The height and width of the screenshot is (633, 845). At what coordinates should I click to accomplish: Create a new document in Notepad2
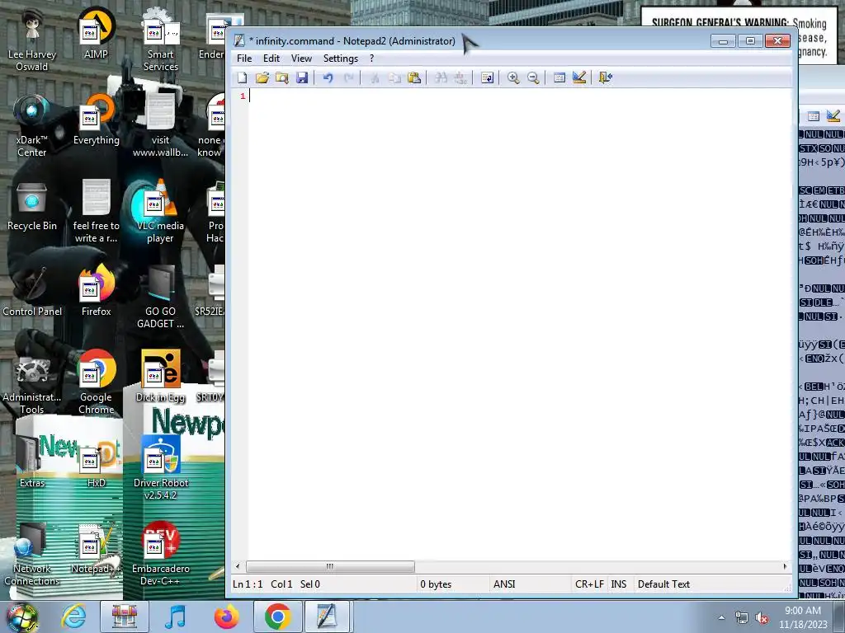(x=242, y=77)
